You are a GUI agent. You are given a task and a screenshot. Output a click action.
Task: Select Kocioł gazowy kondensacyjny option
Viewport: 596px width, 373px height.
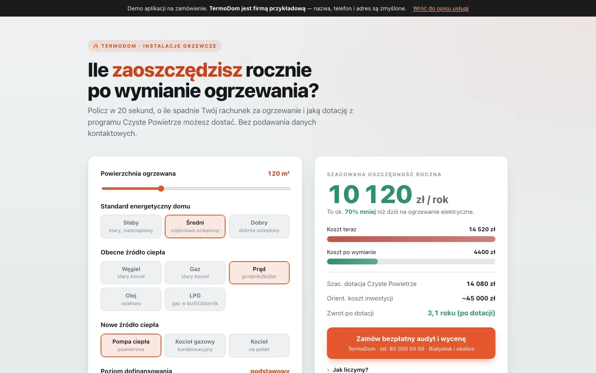(195, 345)
